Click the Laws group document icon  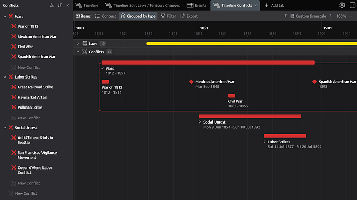tap(84, 43)
